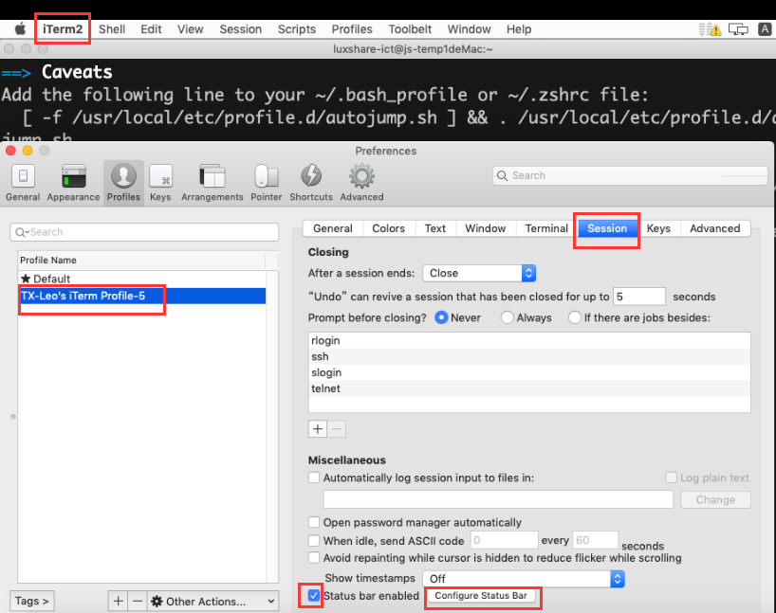776x613 pixels.
Task: Open the View menu
Action: [x=191, y=29]
